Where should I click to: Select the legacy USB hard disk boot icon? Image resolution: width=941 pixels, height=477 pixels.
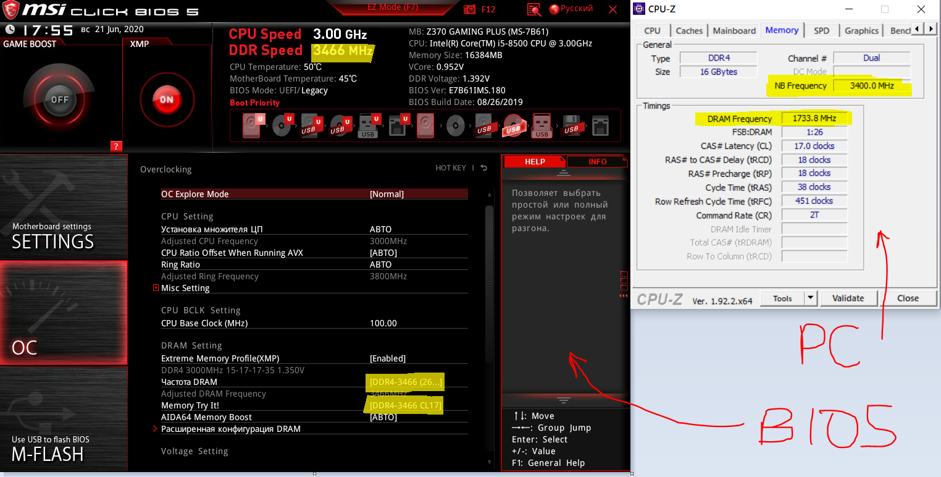[x=485, y=125]
